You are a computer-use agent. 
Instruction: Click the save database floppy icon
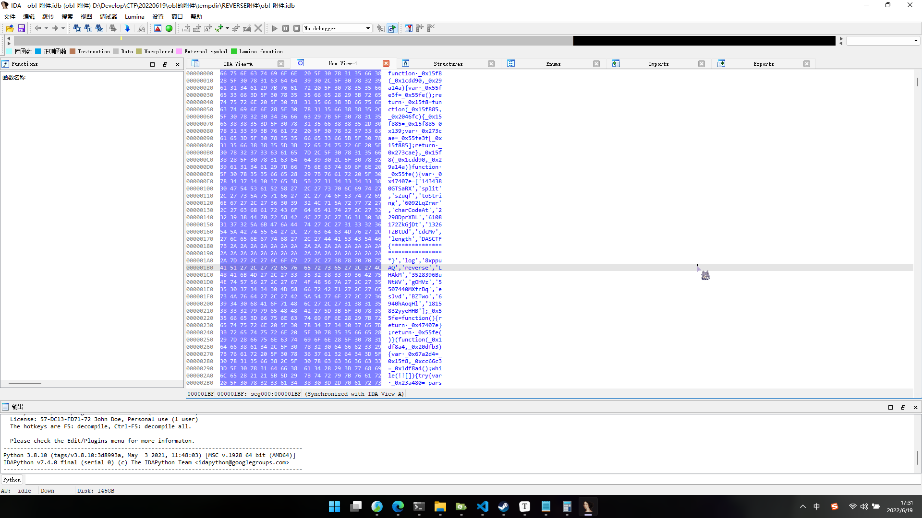pyautogui.click(x=21, y=28)
